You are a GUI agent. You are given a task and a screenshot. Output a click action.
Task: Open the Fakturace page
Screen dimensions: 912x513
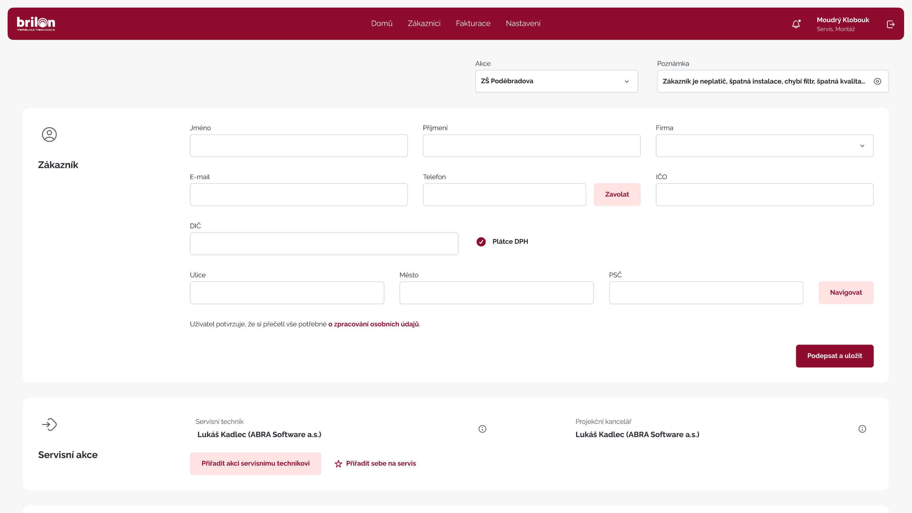pos(473,23)
